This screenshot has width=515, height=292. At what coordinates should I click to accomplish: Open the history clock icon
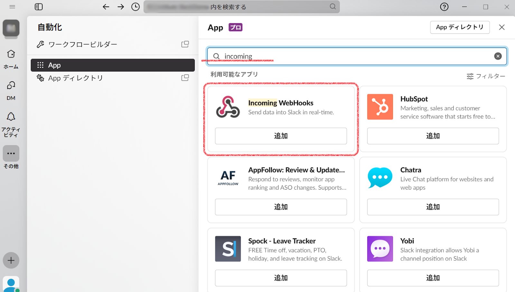pyautogui.click(x=136, y=7)
